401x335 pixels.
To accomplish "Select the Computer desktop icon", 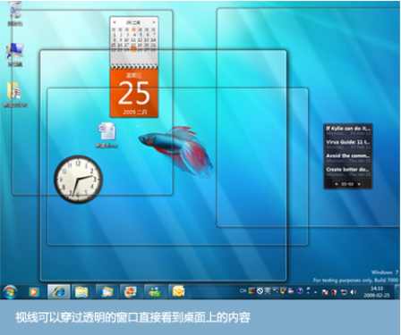I will point(14,54).
